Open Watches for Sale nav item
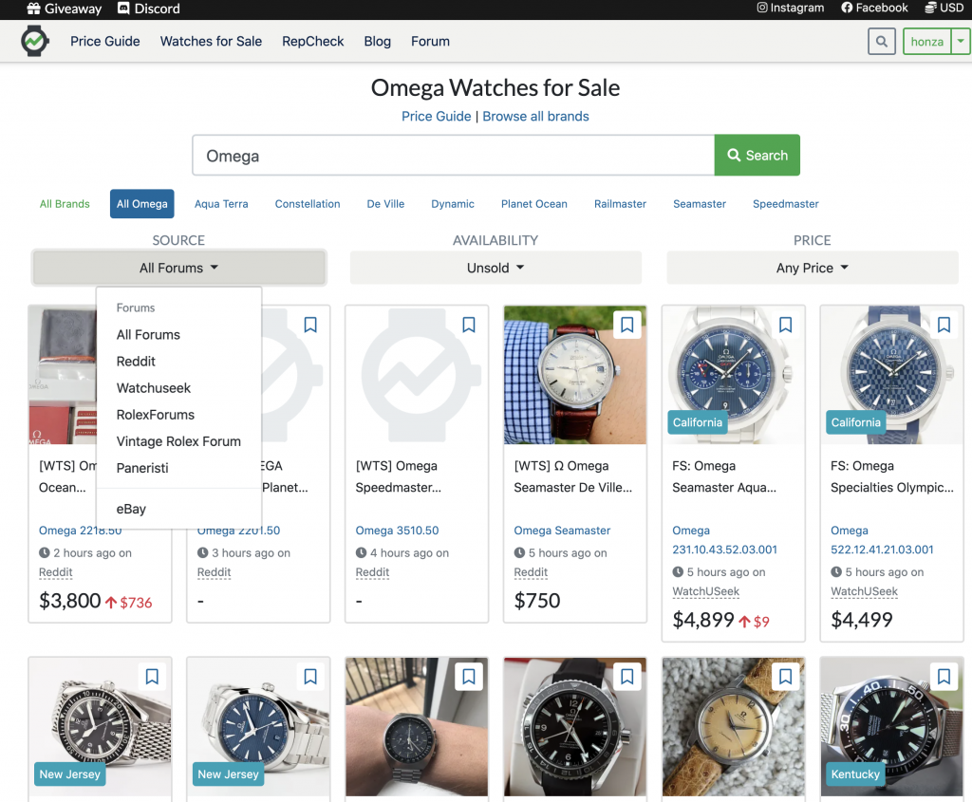 pyautogui.click(x=211, y=42)
